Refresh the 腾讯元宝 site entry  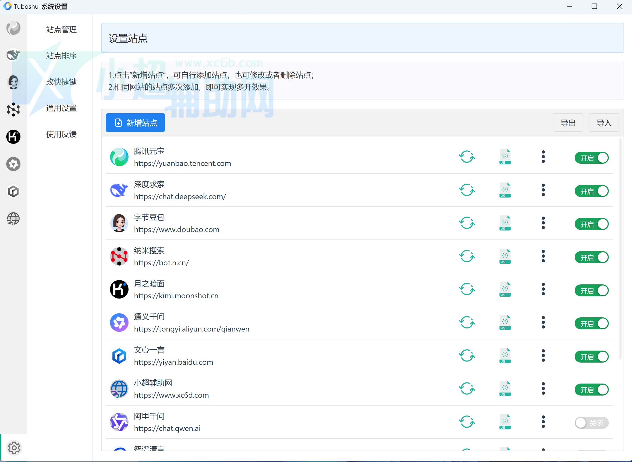point(467,157)
